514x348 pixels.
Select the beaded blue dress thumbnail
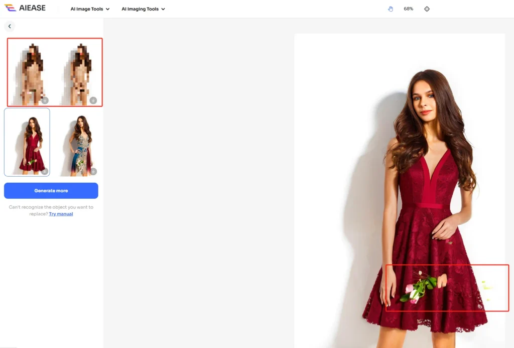76,142
